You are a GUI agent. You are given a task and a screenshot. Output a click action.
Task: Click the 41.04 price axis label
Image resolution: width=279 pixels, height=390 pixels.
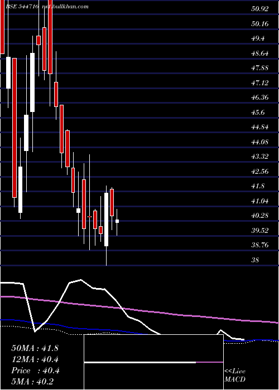260,201
